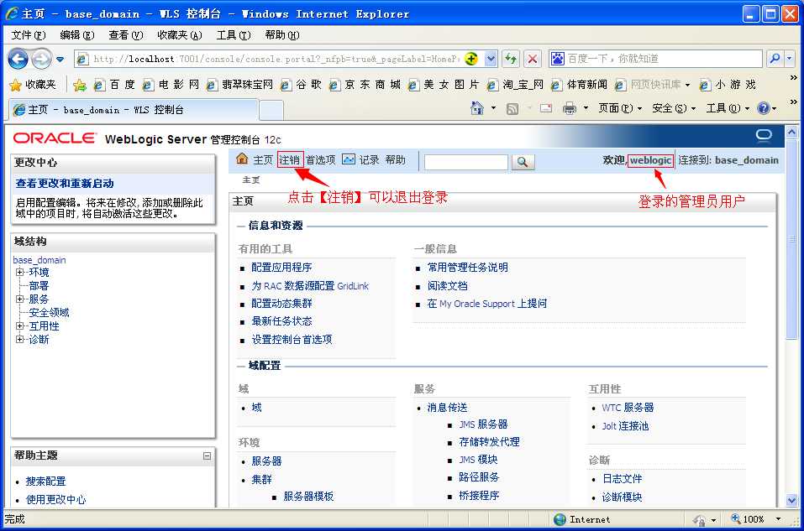804x531 pixels.
Task: Open recent pages dropdown beside forward button
Action: [x=60, y=60]
